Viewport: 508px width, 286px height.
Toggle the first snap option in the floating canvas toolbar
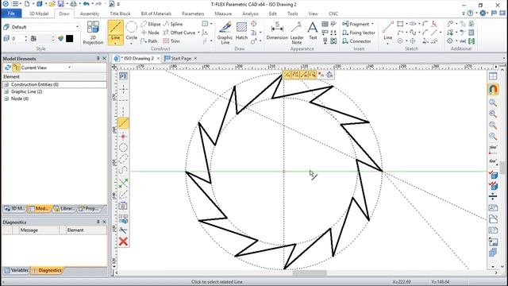(287, 75)
